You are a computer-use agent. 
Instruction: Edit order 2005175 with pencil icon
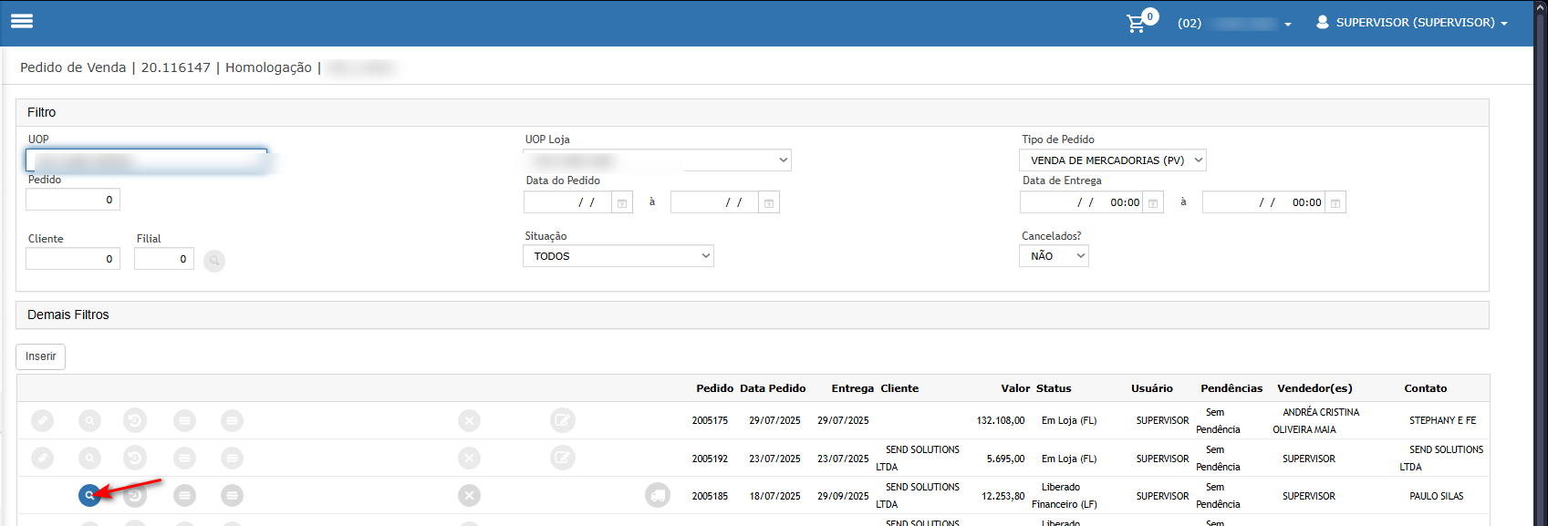(x=42, y=420)
